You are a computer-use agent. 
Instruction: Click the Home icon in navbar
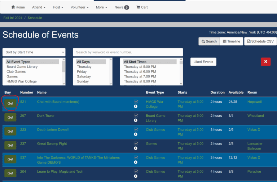13,7
